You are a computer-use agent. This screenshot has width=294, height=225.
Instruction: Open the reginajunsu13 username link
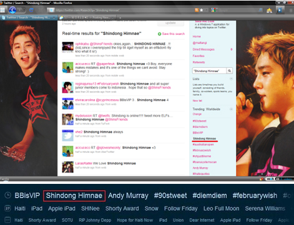[x=86, y=84]
